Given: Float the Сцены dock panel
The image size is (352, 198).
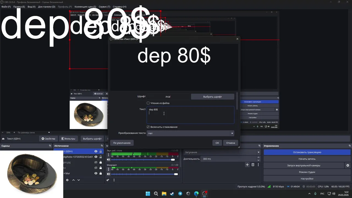Looking at the screenshot, I should (50, 146).
